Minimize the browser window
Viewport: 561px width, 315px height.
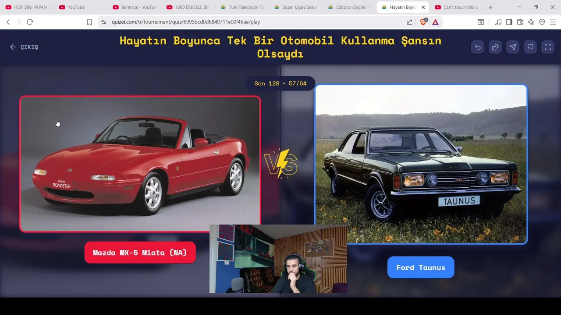coord(519,7)
